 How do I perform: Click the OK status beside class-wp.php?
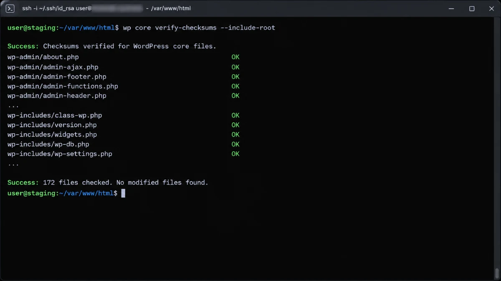point(235,115)
